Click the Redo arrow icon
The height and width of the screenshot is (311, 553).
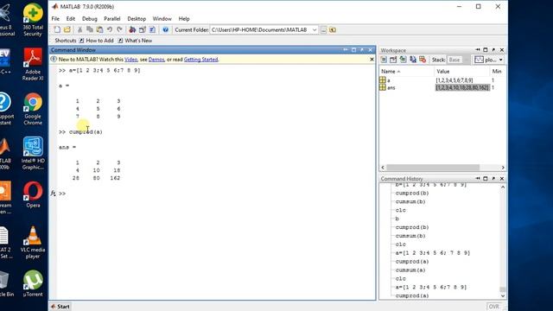pos(119,29)
